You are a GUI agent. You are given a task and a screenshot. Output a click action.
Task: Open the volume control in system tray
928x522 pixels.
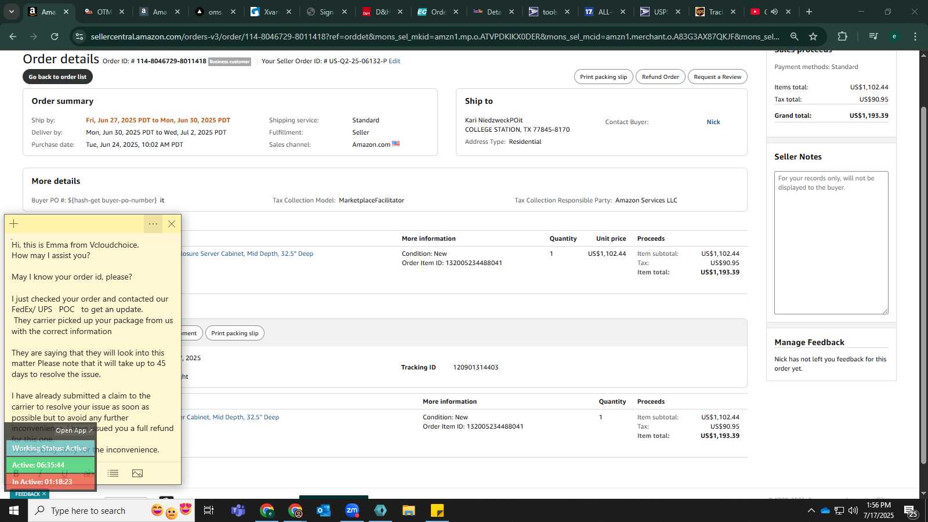pos(853,510)
